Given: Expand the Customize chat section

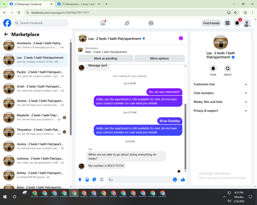Looking at the screenshot, I should [221, 84].
